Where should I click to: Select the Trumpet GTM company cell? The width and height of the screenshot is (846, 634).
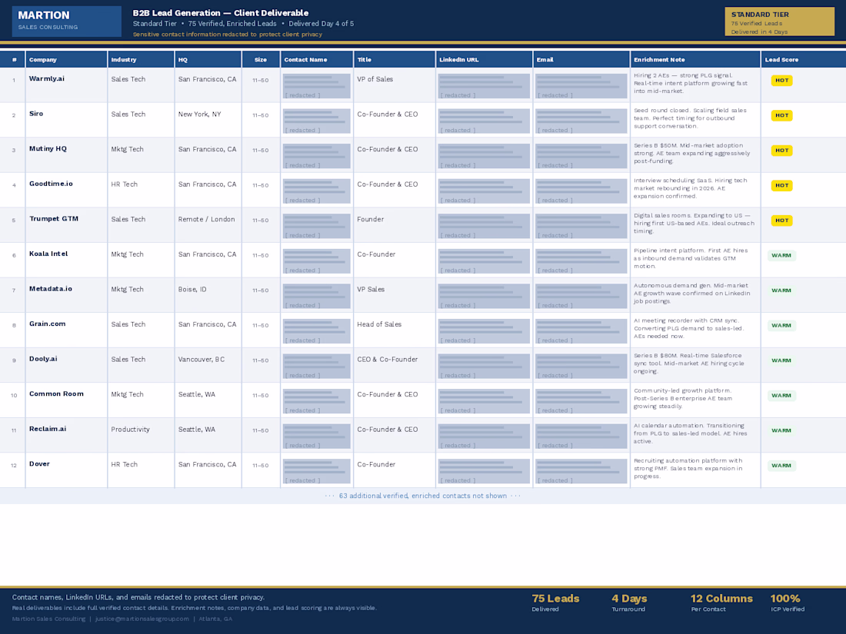66,225
